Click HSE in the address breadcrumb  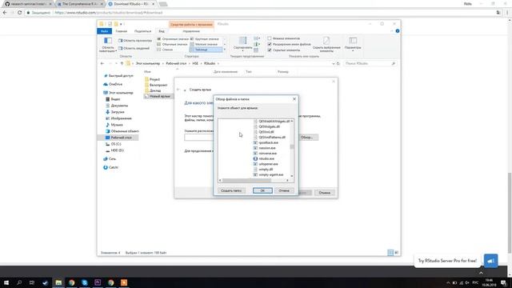(x=195, y=63)
